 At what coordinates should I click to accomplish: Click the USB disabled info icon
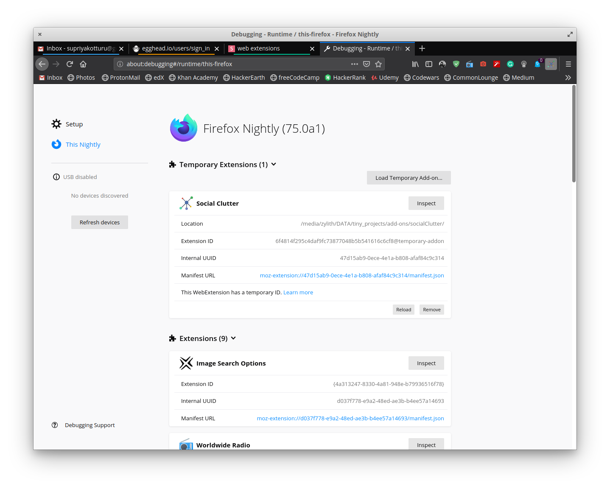(x=56, y=177)
